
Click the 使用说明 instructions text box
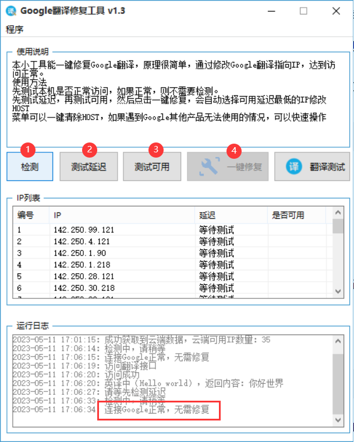click(x=178, y=99)
